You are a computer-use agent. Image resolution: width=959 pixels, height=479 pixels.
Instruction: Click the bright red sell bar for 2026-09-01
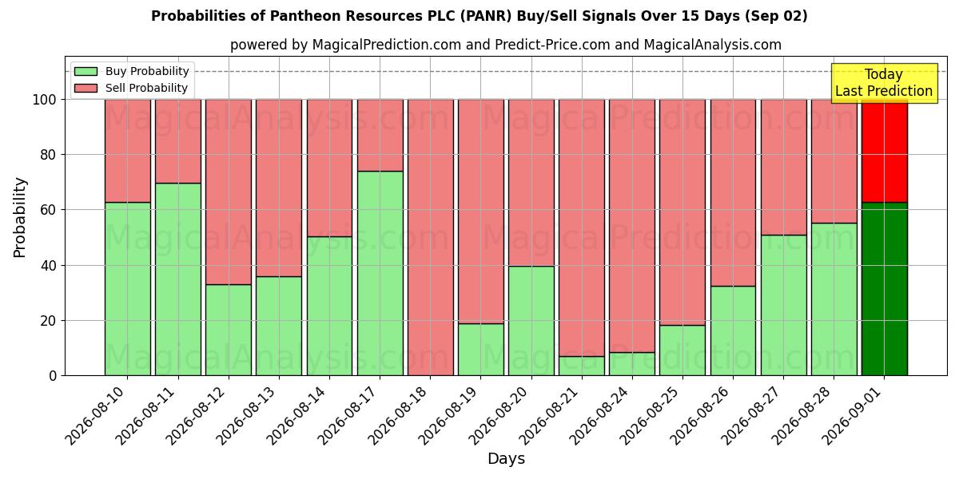pyautogui.click(x=885, y=151)
